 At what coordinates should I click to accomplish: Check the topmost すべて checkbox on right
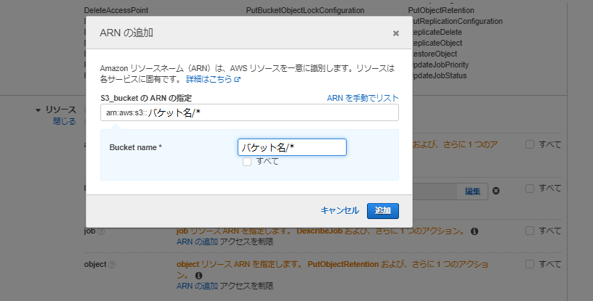click(530, 144)
